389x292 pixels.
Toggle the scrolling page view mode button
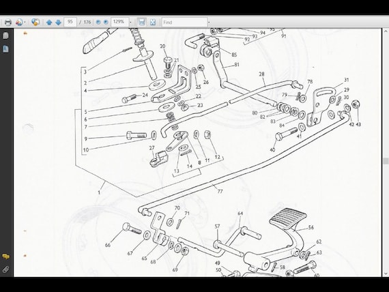(x=142, y=22)
